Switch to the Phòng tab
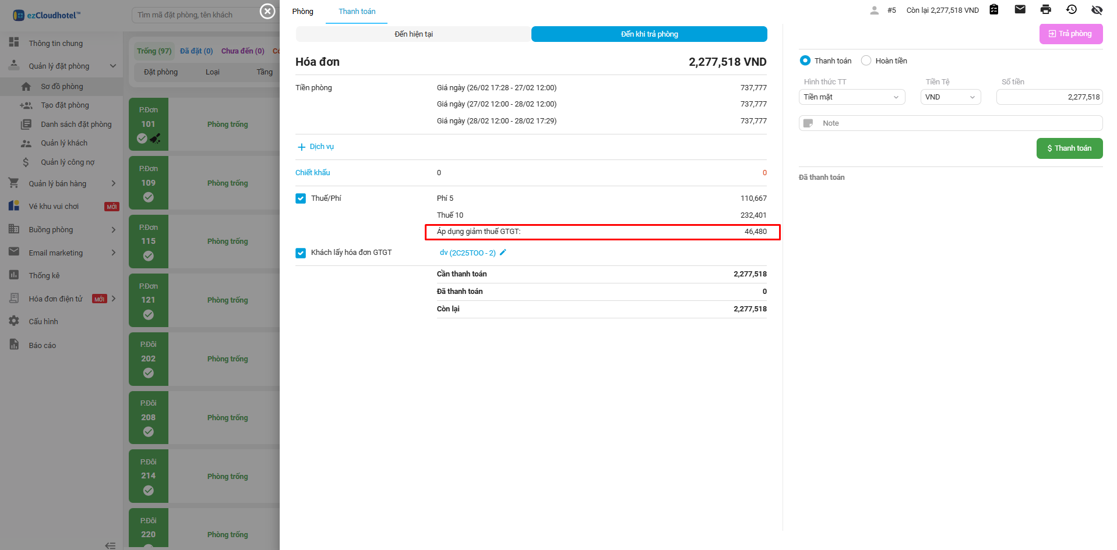The image size is (1117, 550). [x=302, y=12]
